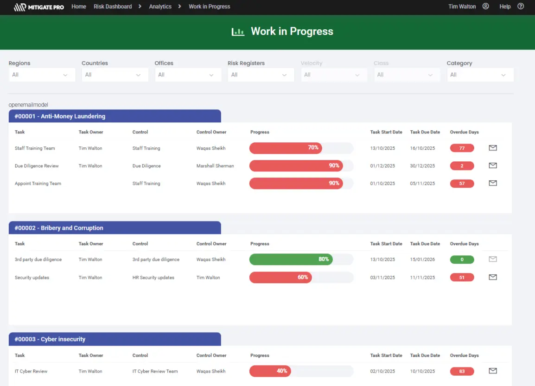Screen dimensions: 535x386
Task: Click the Help question mark icon
Action: (x=520, y=6)
